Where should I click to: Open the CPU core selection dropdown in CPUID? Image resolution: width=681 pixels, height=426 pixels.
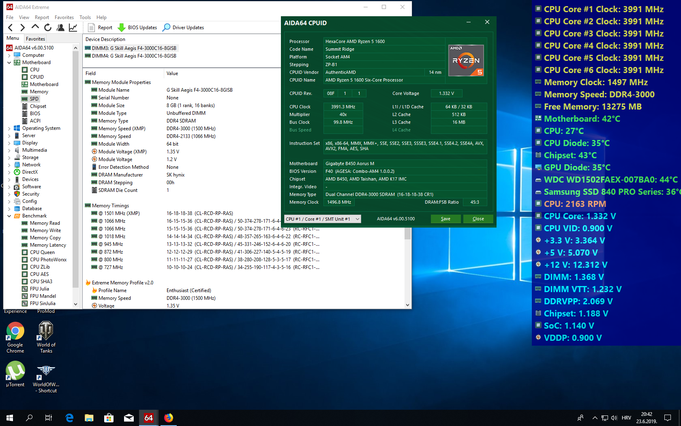[x=323, y=219]
